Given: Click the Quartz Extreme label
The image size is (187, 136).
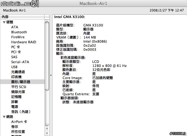Looking at the screenshot, I should pyautogui.click(x=76, y=94).
